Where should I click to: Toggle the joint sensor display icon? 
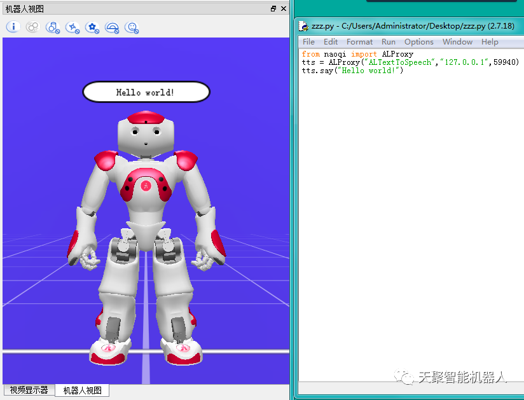coord(72,27)
